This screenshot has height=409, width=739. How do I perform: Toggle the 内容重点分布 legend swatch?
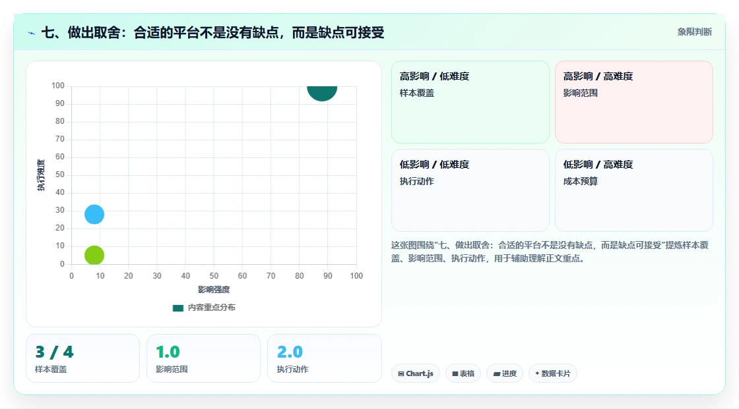tap(177, 308)
